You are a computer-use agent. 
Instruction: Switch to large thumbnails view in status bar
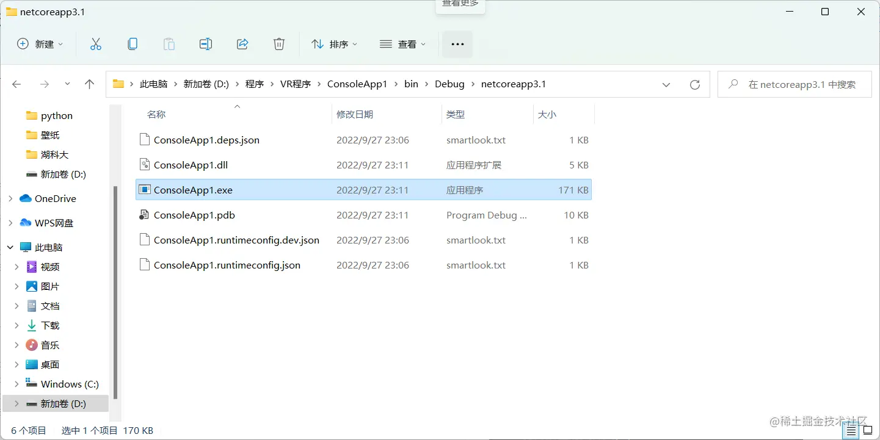tap(867, 431)
